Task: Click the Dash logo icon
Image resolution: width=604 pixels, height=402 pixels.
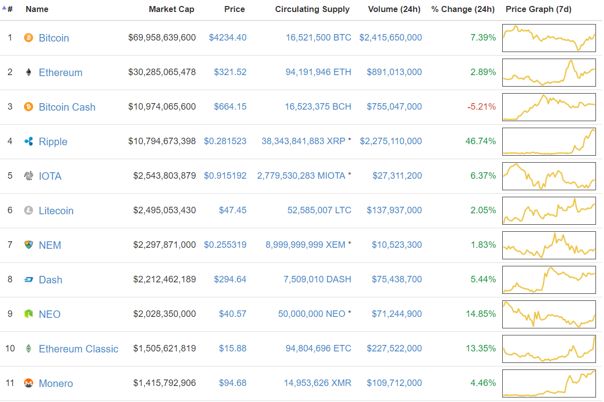Action: [x=29, y=279]
